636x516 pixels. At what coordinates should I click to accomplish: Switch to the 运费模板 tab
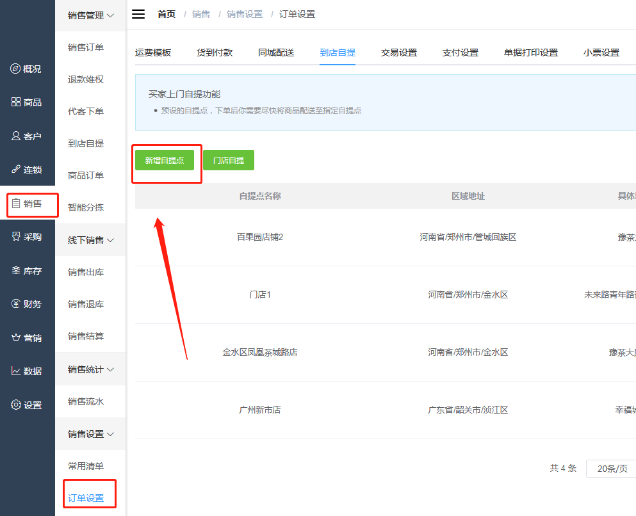click(153, 52)
